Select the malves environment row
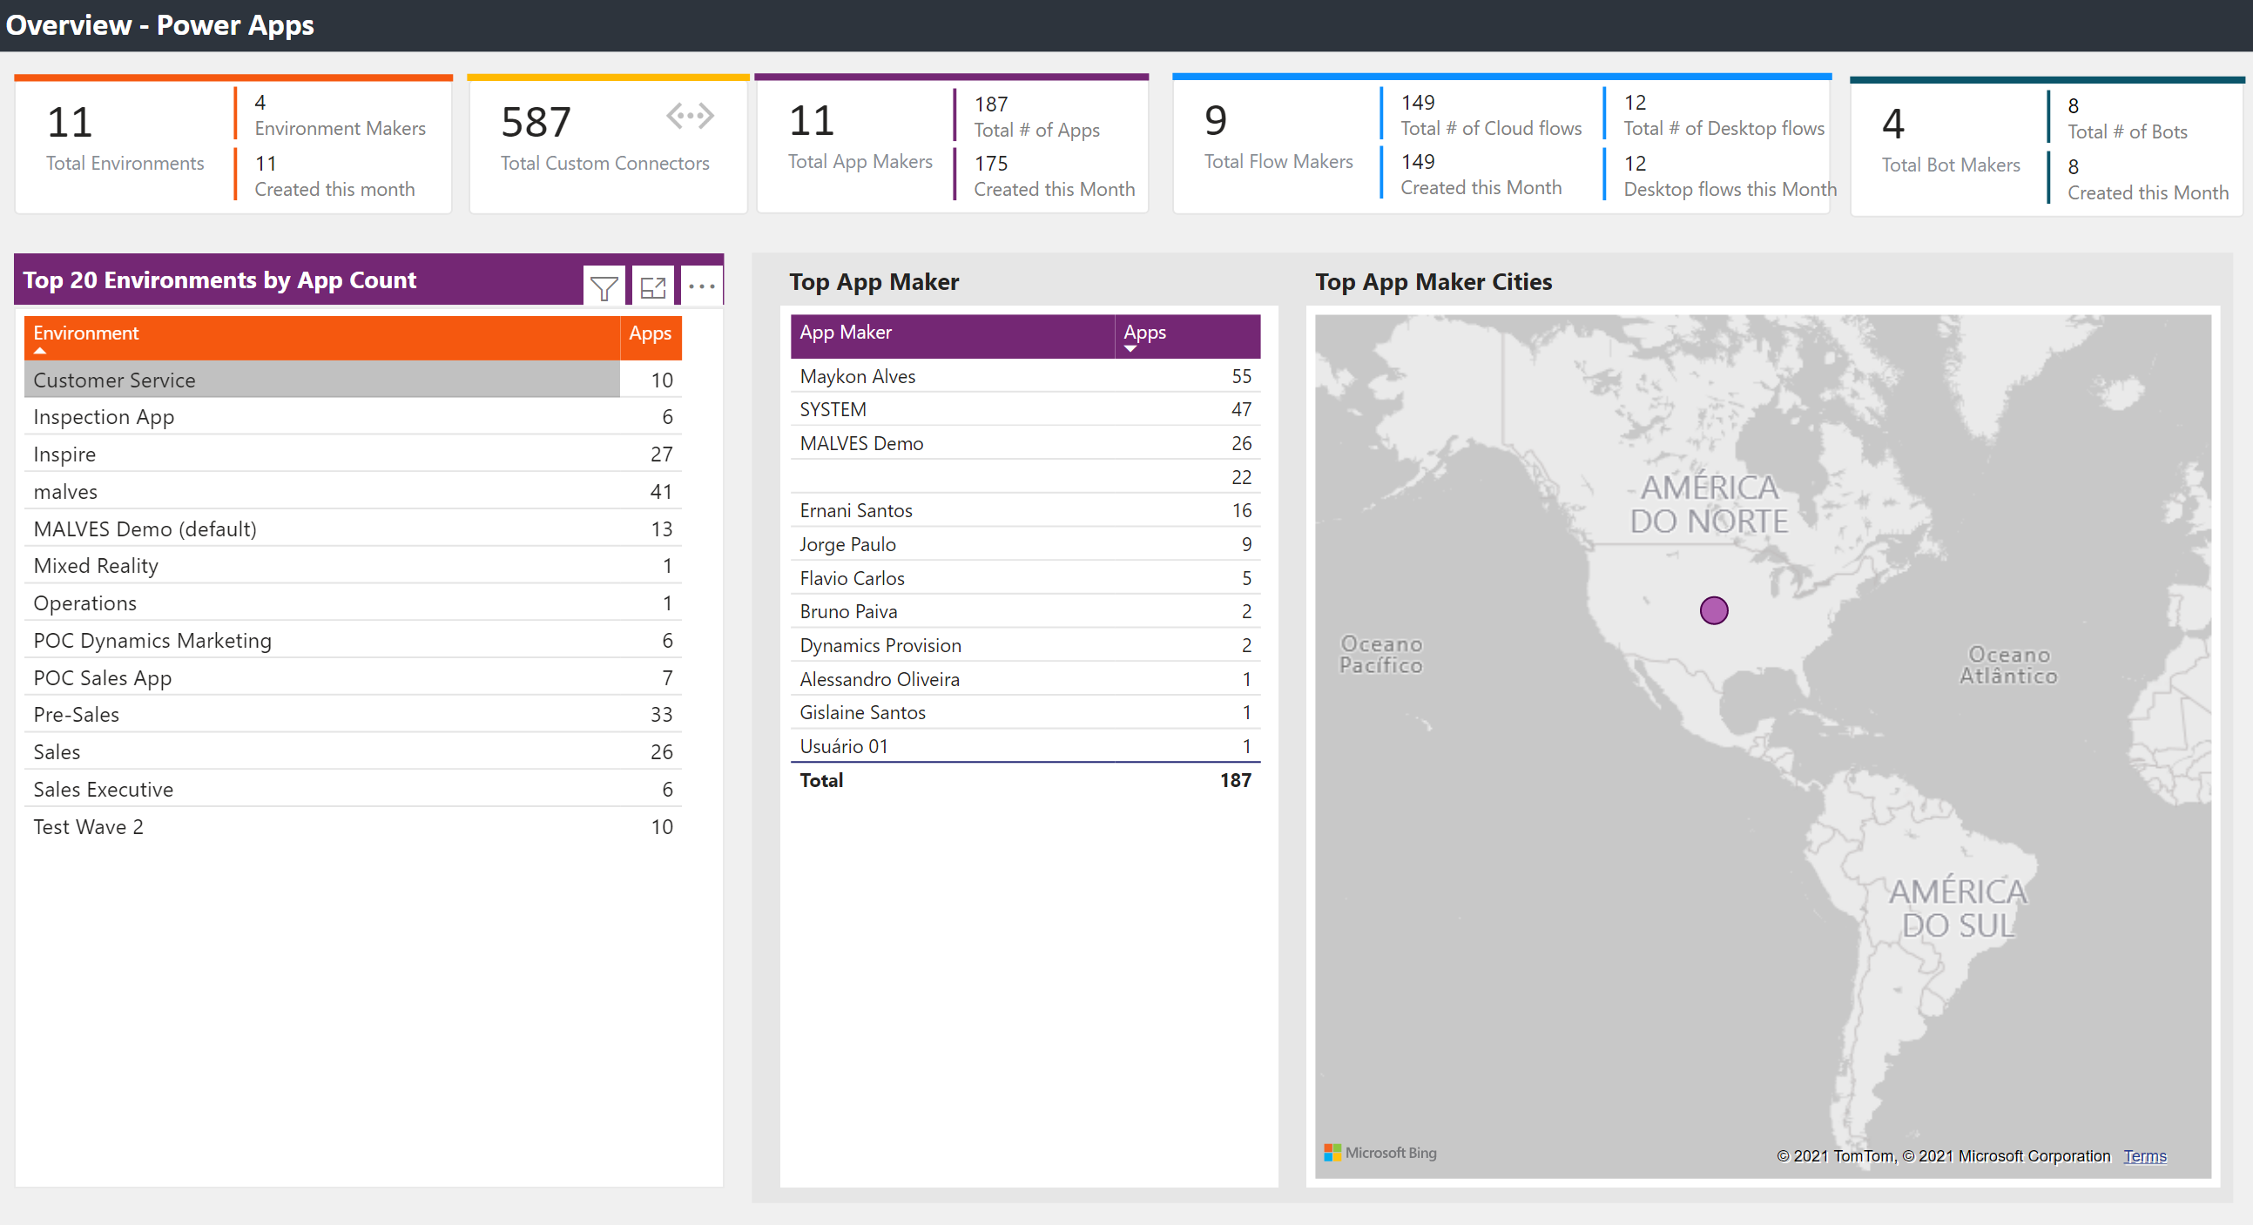The height and width of the screenshot is (1225, 2253). pyautogui.click(x=64, y=491)
